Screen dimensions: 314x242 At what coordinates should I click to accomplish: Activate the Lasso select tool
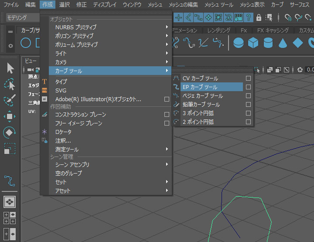click(x=10, y=84)
